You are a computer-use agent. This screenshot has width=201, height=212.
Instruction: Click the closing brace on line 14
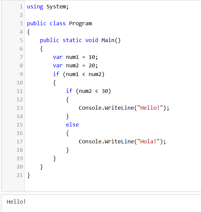click(68, 116)
